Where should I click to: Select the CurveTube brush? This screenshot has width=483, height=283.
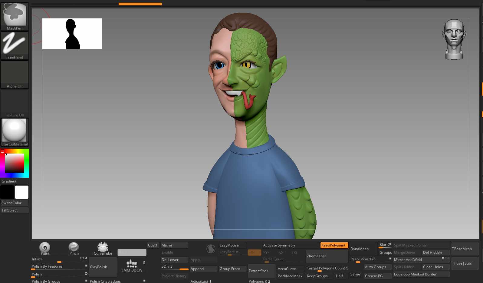point(103,248)
